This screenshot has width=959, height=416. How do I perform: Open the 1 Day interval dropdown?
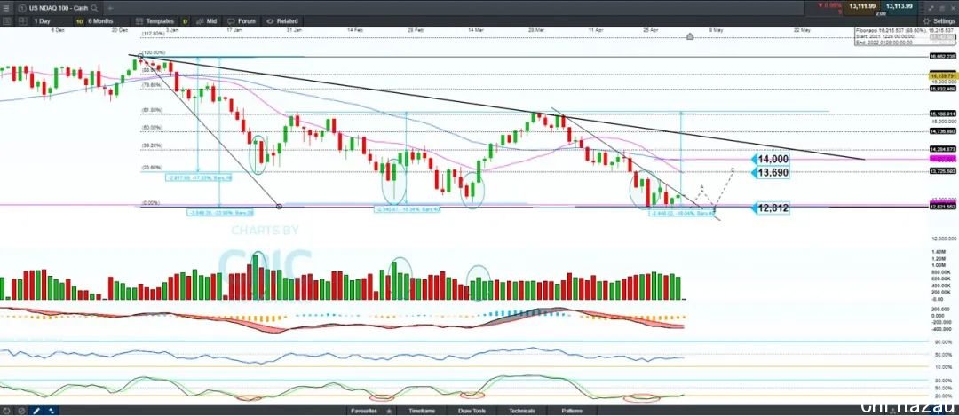(43, 20)
